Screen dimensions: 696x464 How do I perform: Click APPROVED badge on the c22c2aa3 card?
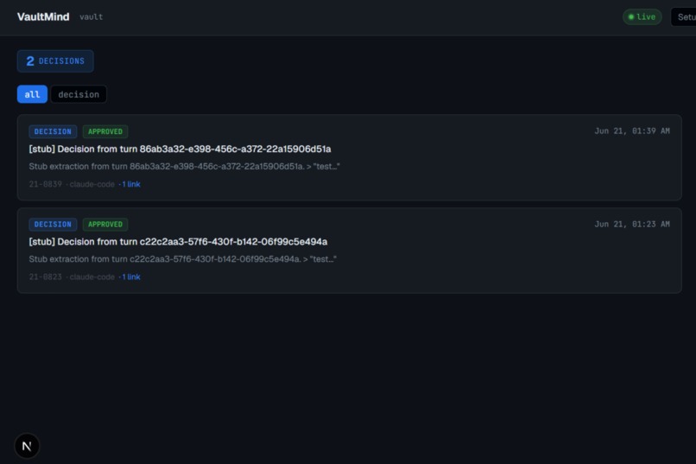click(105, 225)
